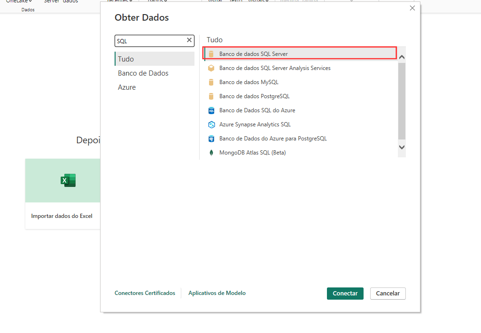This screenshot has width=481, height=333.
Task: Click the Azure Synapse Analytics SQL icon
Action: coord(211,124)
